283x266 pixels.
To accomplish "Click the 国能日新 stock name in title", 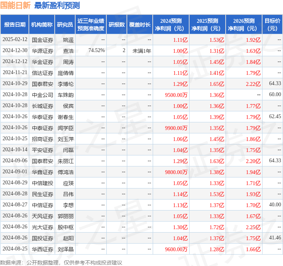I will (x=16, y=5).
